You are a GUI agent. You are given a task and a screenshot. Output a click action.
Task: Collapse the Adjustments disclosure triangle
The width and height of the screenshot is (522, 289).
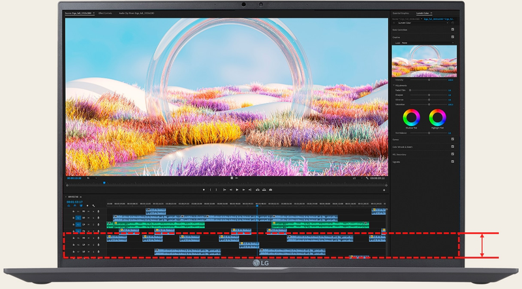(x=393, y=85)
